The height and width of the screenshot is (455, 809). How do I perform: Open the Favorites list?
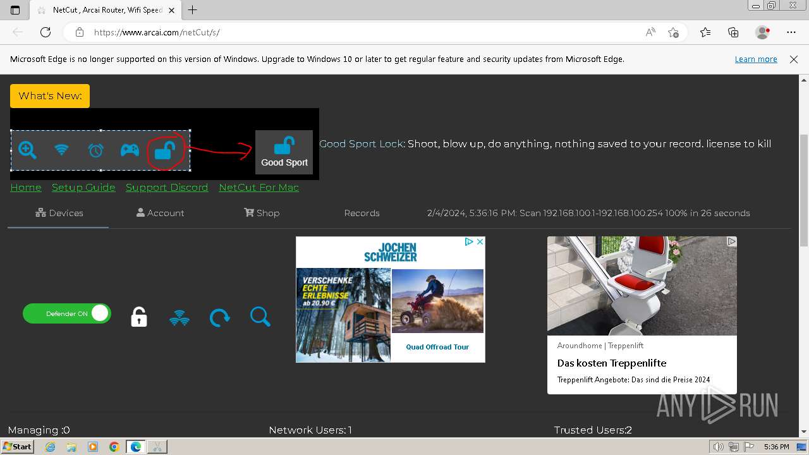point(705,32)
